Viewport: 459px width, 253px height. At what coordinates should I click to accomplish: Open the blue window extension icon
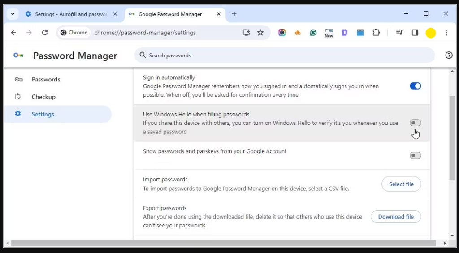pyautogui.click(x=360, y=33)
